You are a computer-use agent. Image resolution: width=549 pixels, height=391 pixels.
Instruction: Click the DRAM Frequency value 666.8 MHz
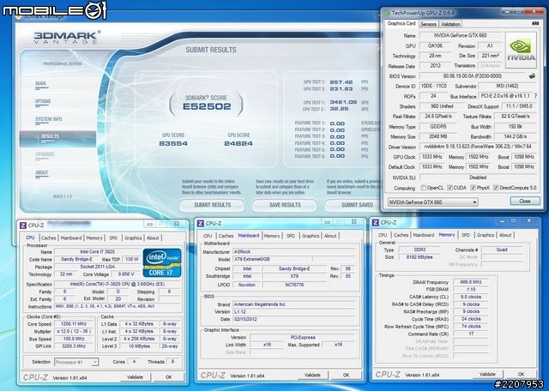471,282
